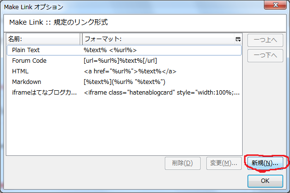Click the [%text%](%url% "%text%") format cell
The width and height of the screenshot is (290, 193).
(124, 82)
